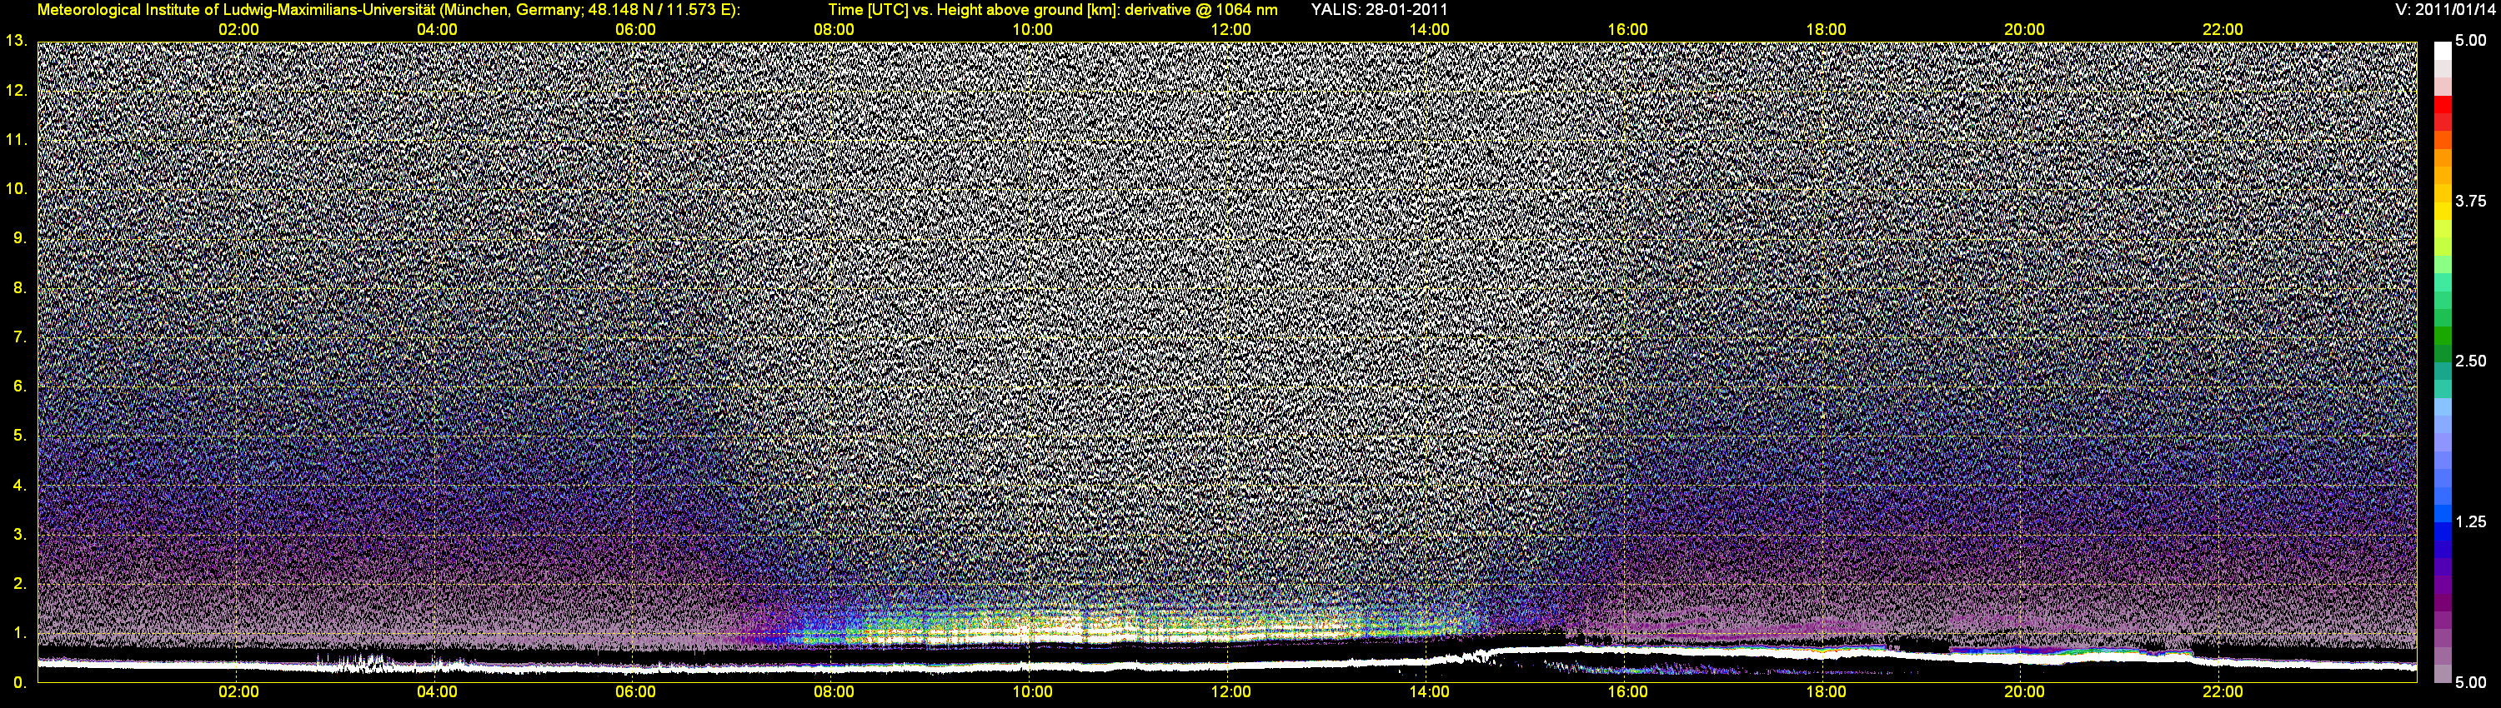Click "08:00" on the bottom time axis
Viewport: 2501px width, 708px height.
(x=834, y=692)
